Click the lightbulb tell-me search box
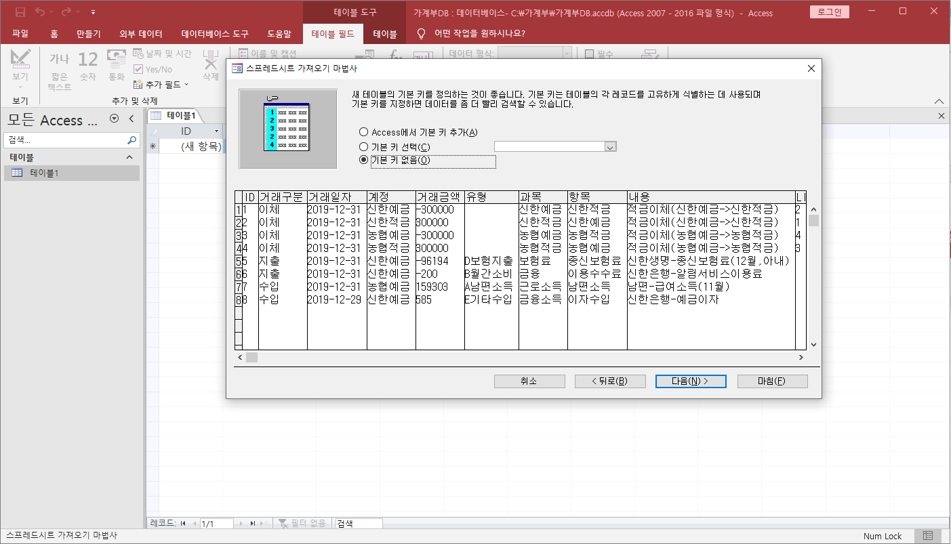Image resolution: width=951 pixels, height=544 pixels. click(x=471, y=33)
